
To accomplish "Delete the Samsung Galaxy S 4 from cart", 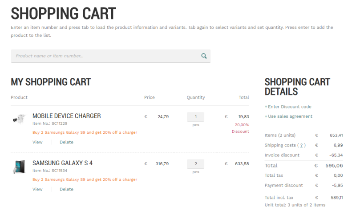I will [x=66, y=189].
